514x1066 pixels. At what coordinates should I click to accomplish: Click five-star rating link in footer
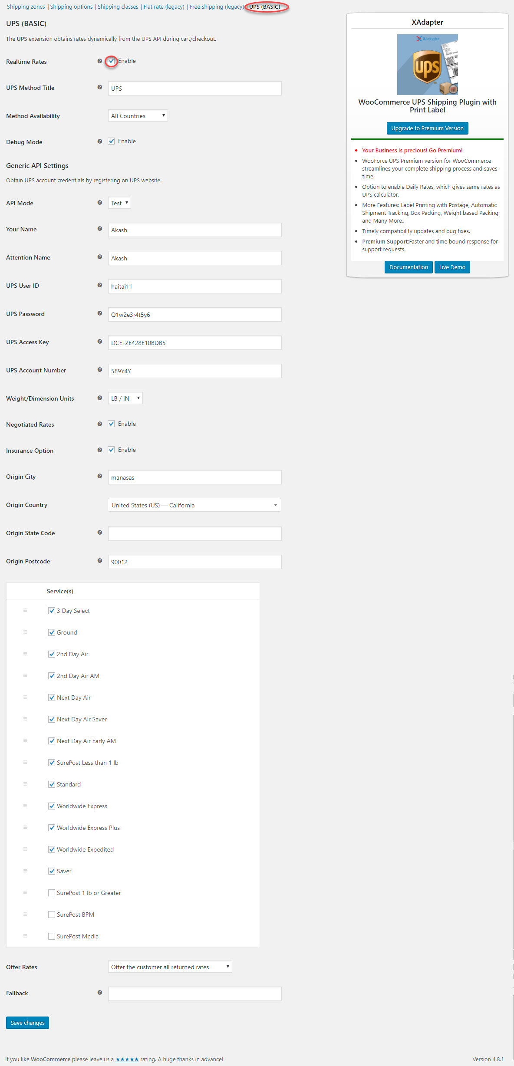[x=127, y=1059]
